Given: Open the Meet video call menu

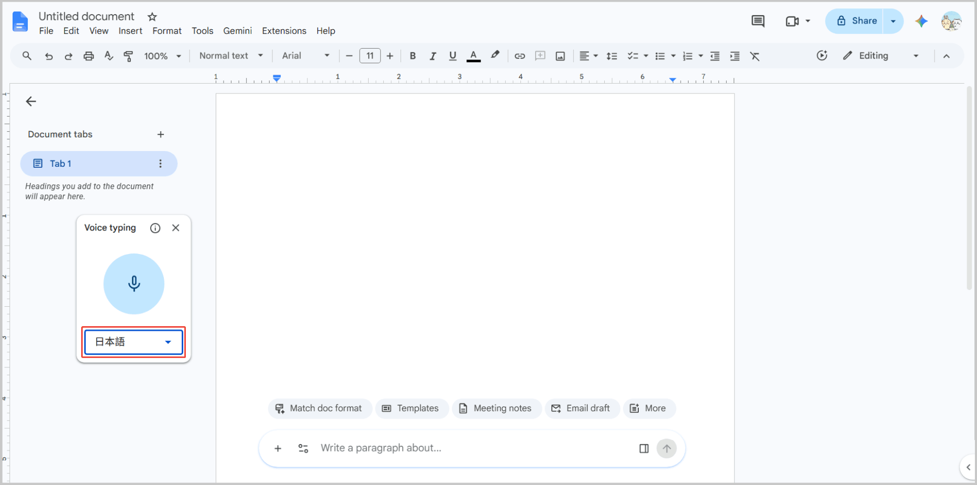Looking at the screenshot, I should (797, 21).
